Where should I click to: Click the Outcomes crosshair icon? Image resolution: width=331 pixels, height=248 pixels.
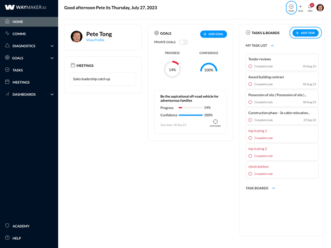(x=215, y=123)
